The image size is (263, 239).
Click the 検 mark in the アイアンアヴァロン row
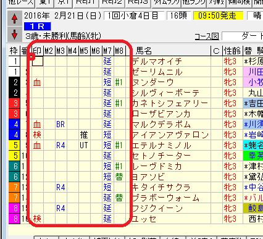tap(37, 135)
